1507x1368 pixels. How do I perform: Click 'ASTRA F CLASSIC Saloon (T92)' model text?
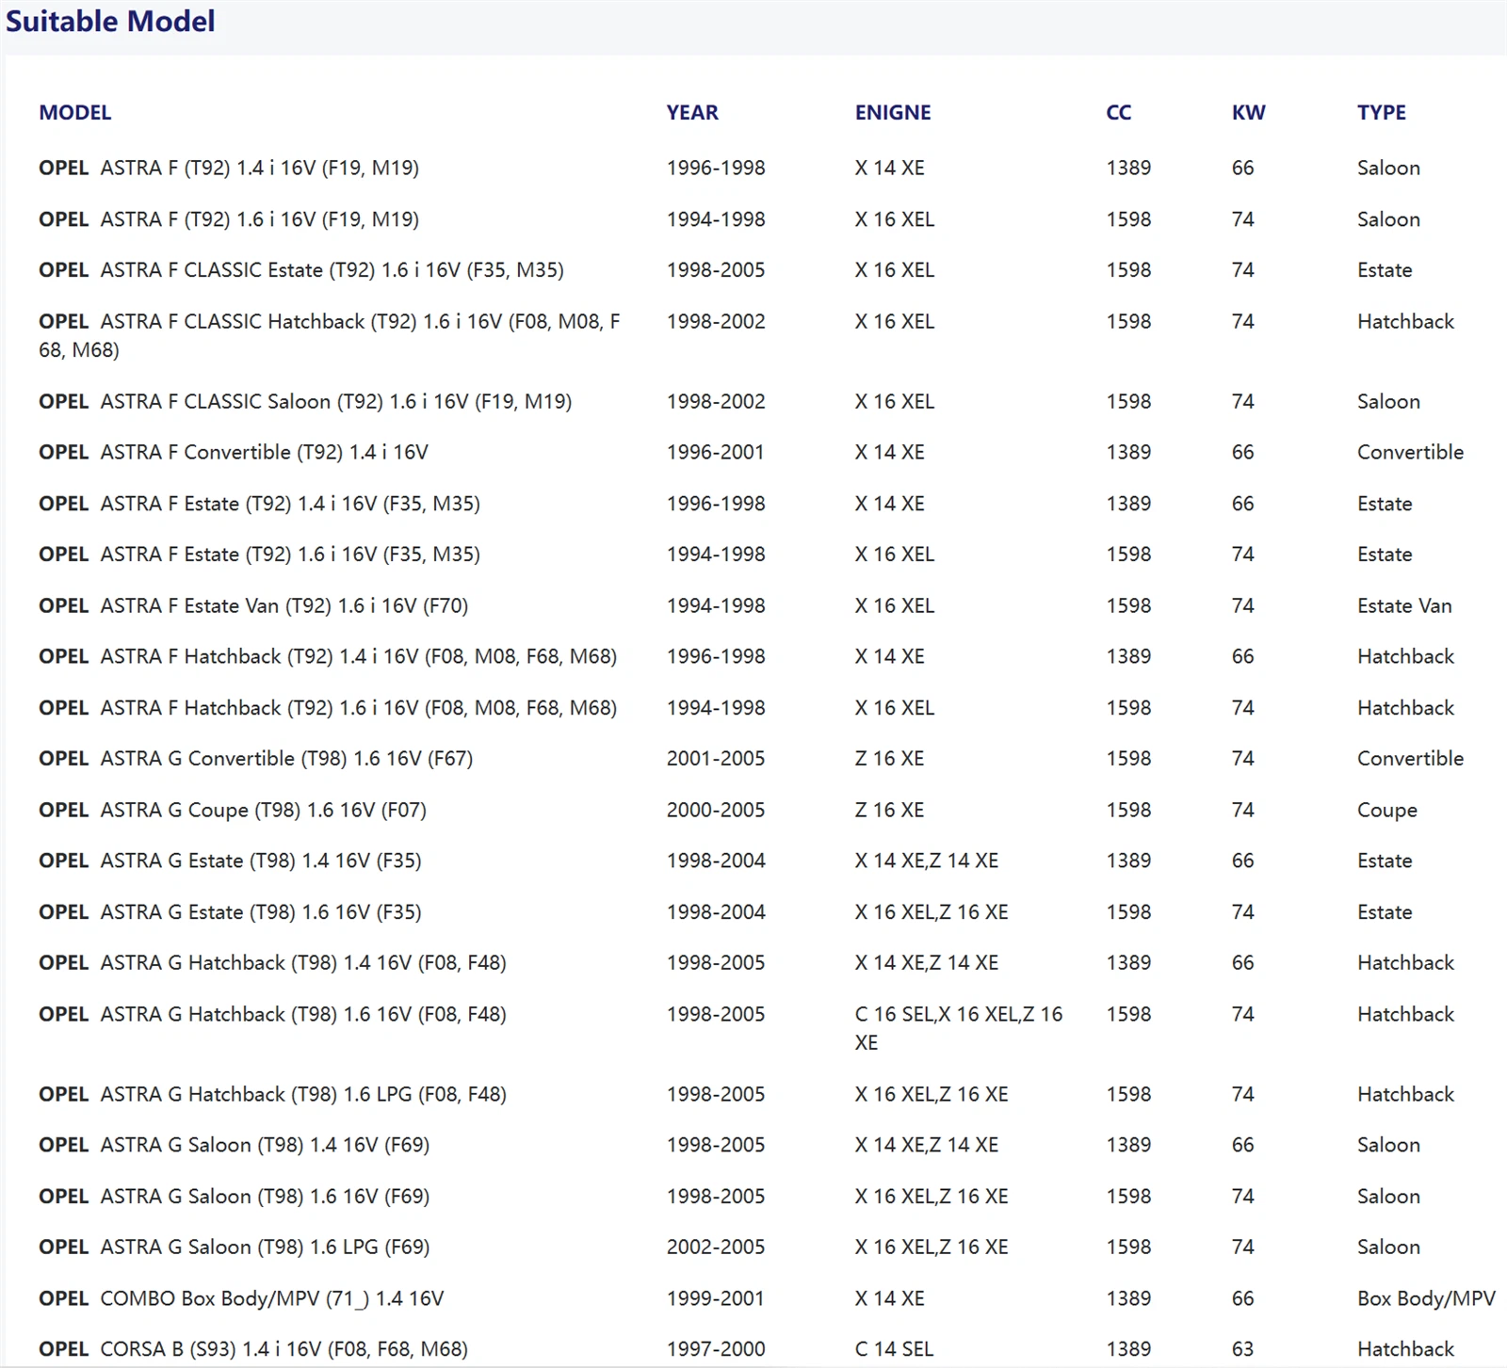[305, 401]
